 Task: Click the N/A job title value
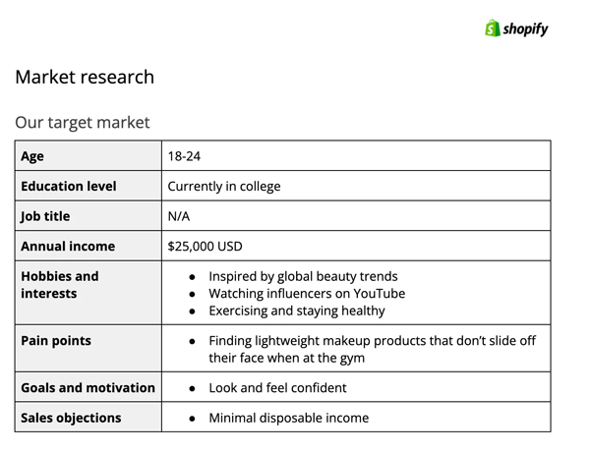[180, 216]
